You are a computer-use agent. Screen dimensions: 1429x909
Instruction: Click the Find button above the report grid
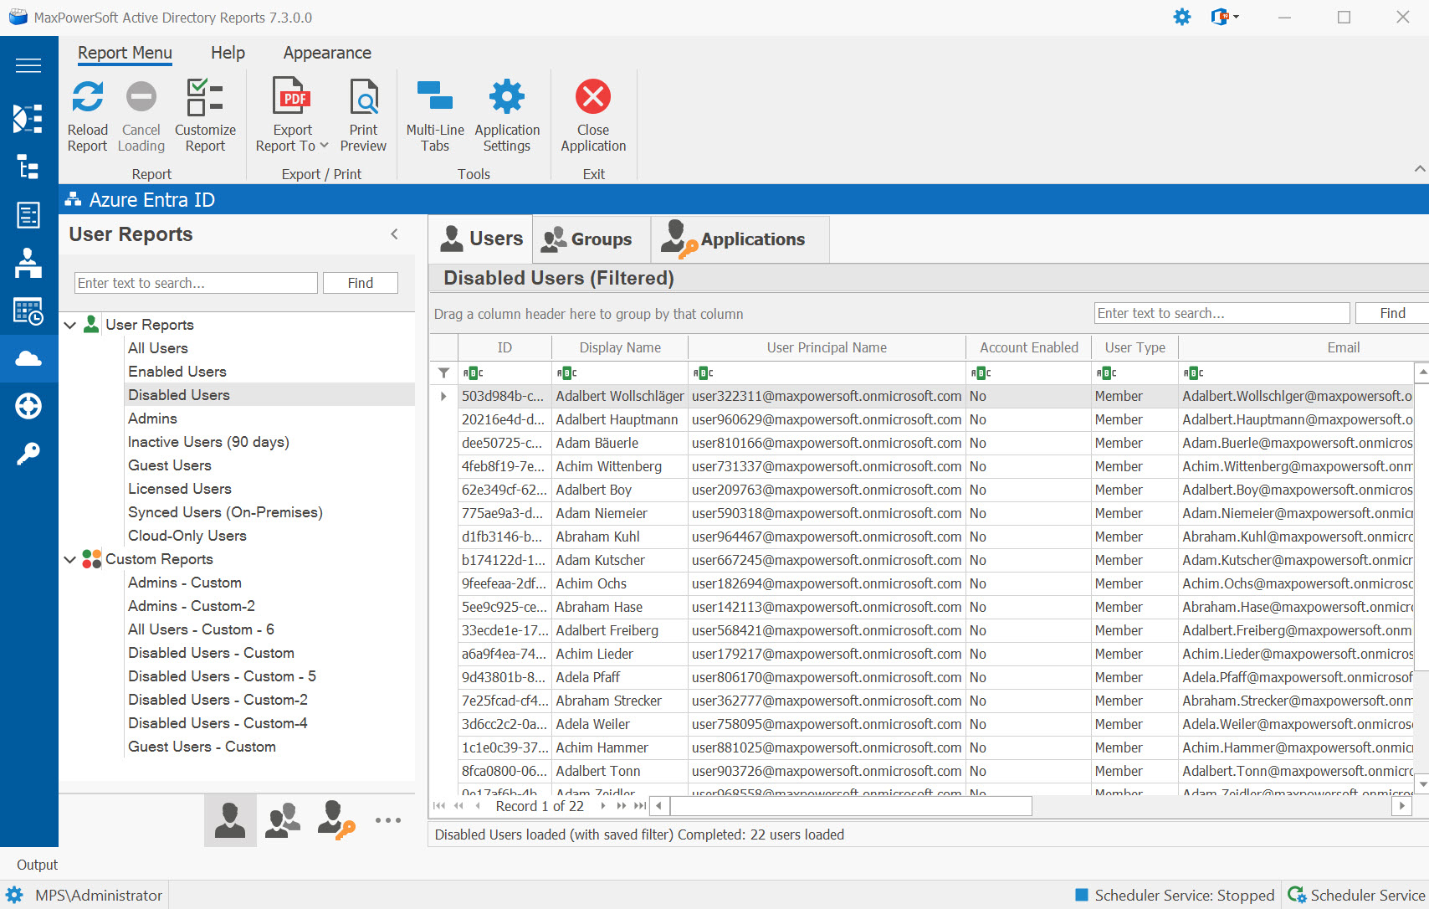[x=1391, y=312]
